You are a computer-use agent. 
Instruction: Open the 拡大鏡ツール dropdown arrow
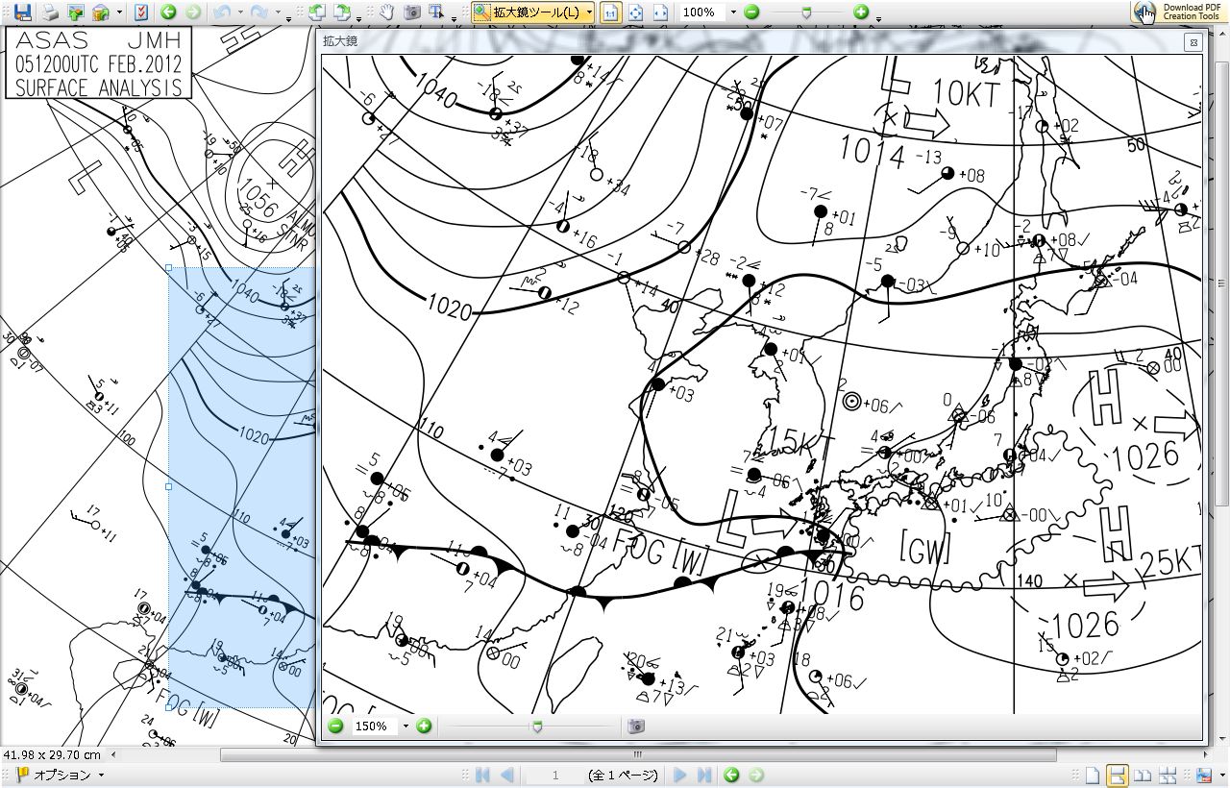point(588,12)
